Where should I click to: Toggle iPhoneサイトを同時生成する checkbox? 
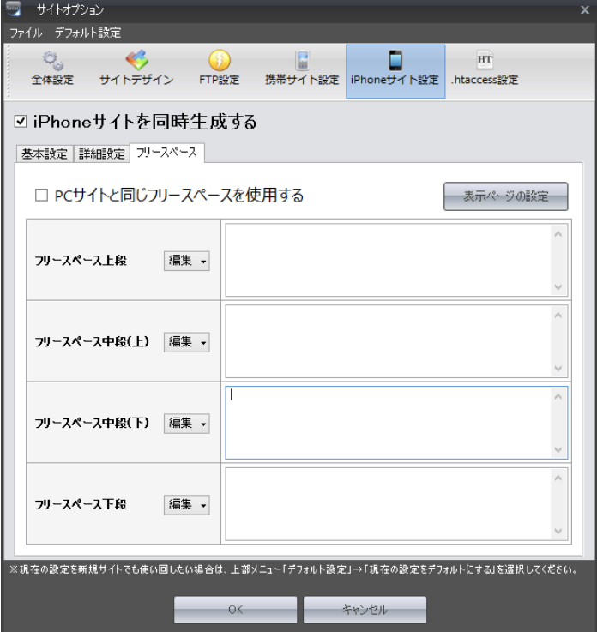click(21, 123)
